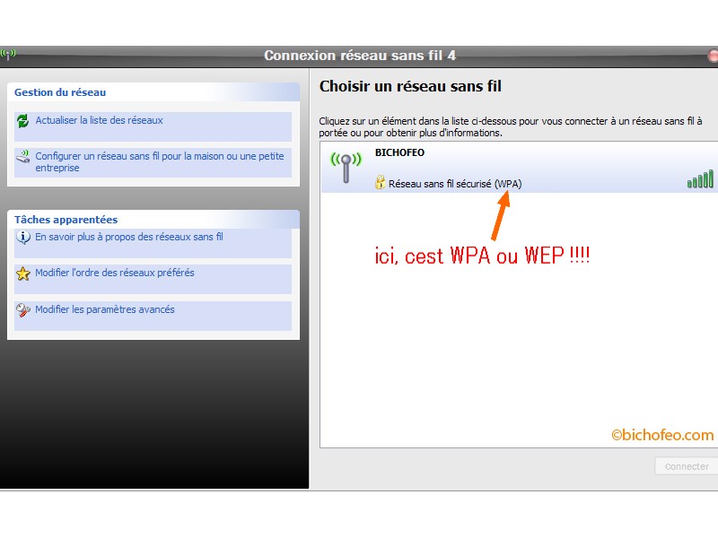
Task: Click the padlock icon on secured network
Action: pos(381,183)
